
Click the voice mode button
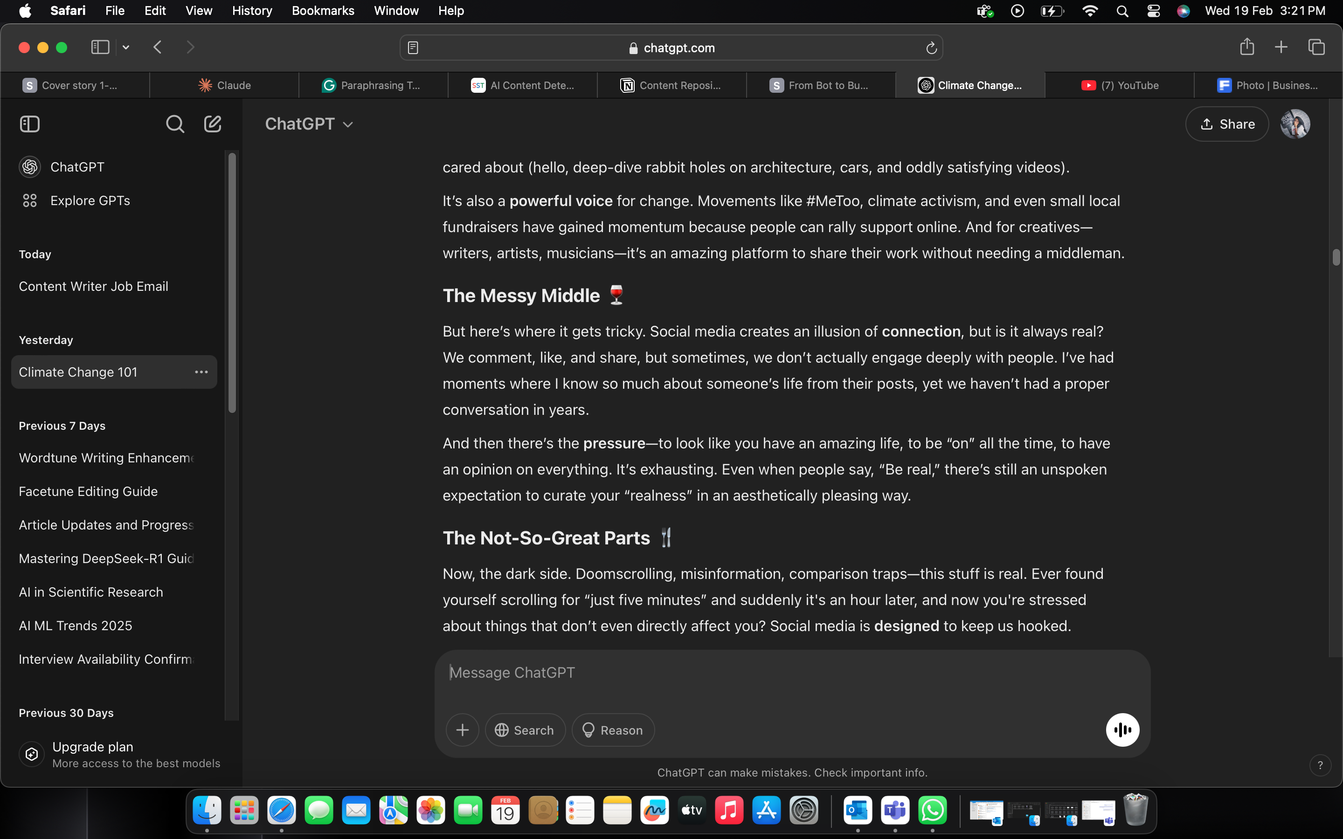pyautogui.click(x=1122, y=729)
